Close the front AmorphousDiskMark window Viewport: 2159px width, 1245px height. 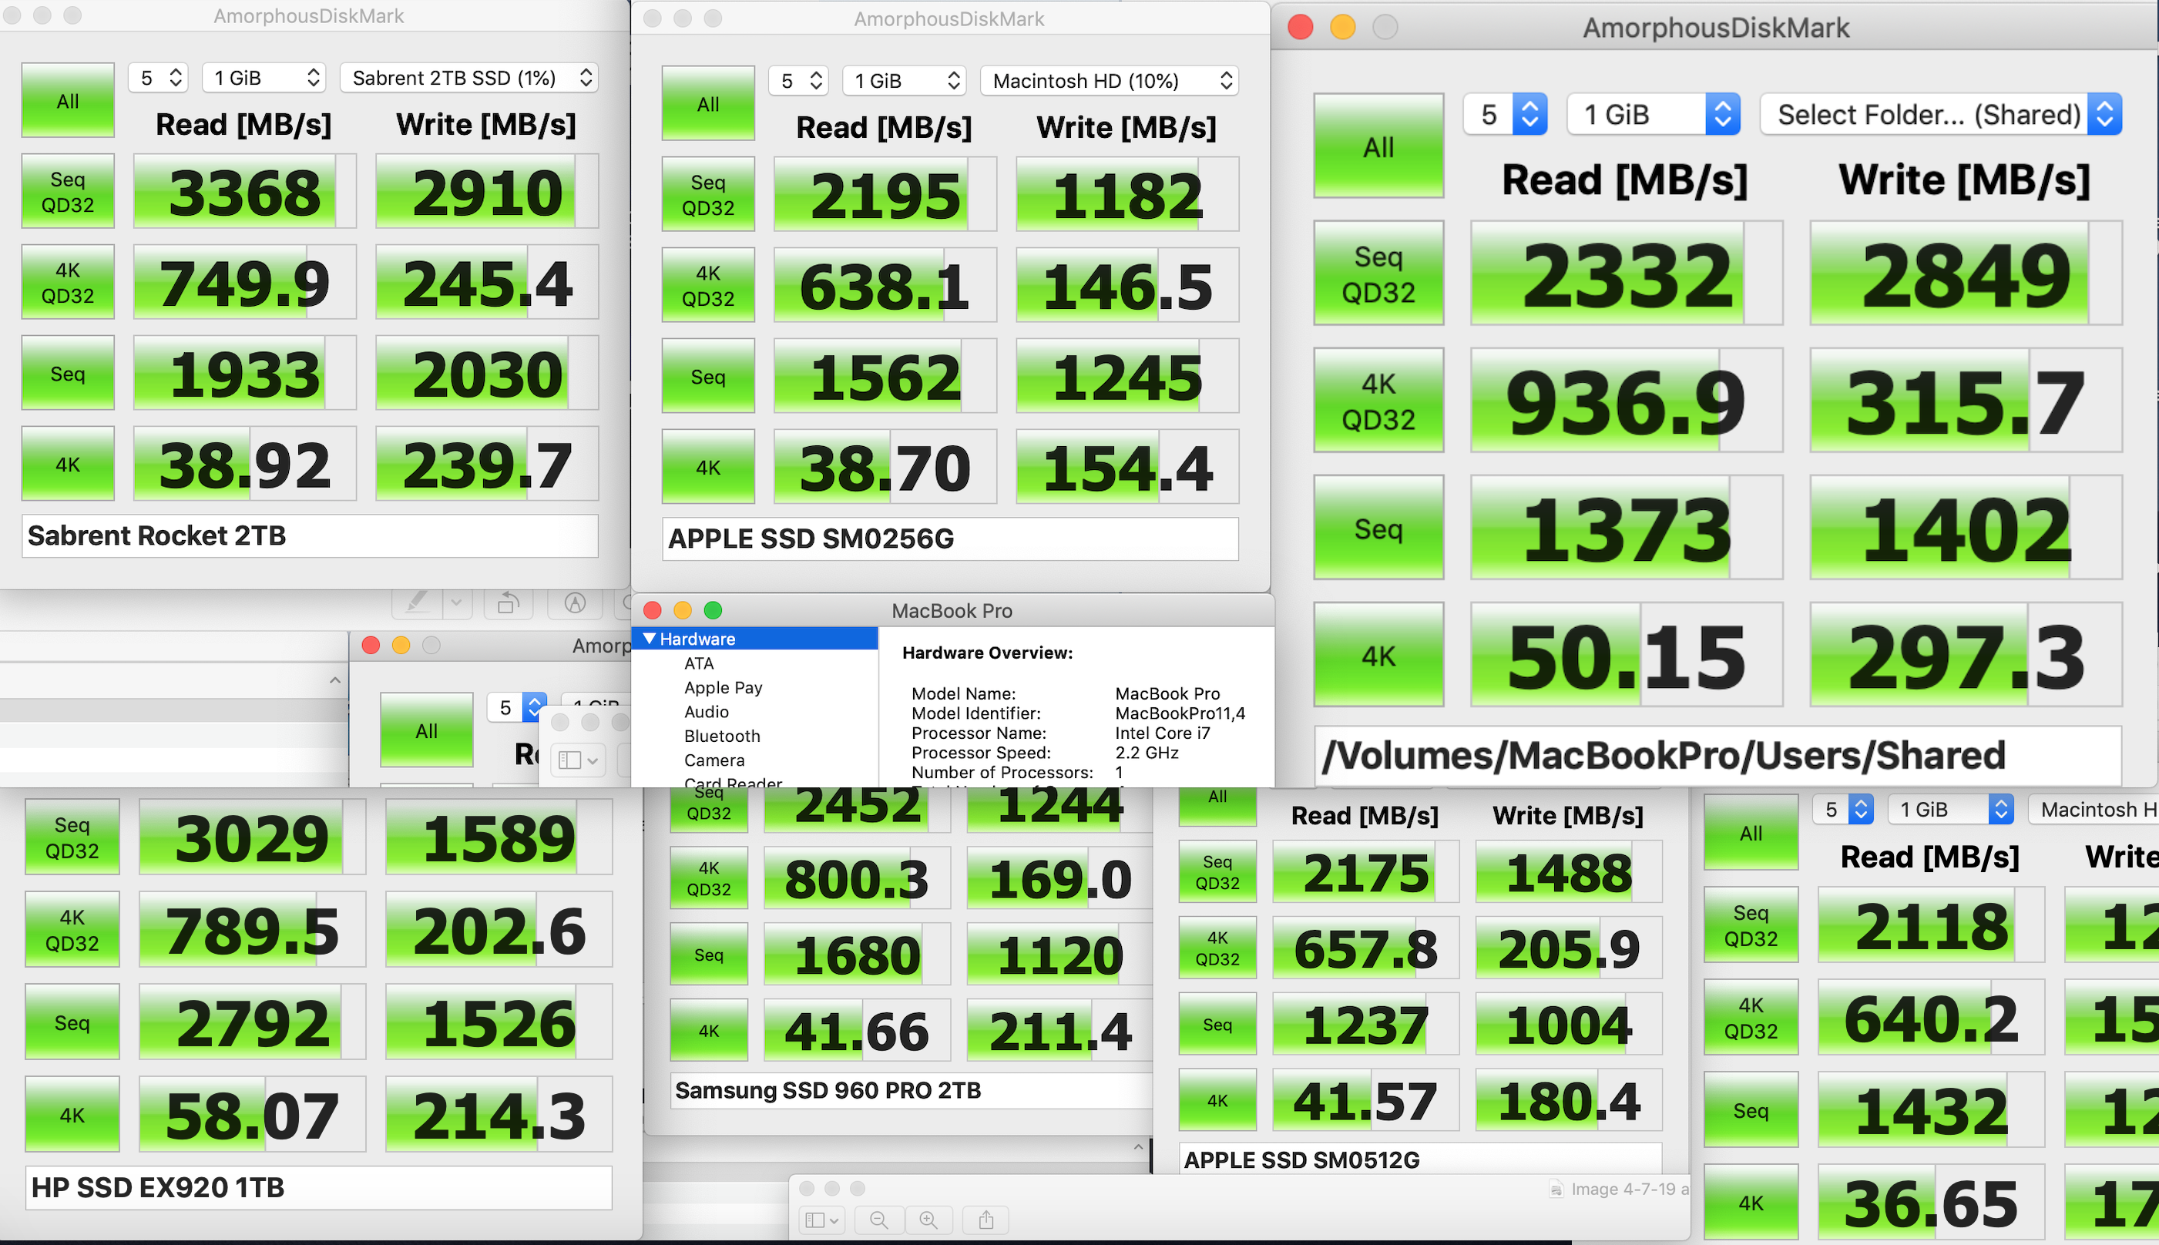(x=1301, y=28)
